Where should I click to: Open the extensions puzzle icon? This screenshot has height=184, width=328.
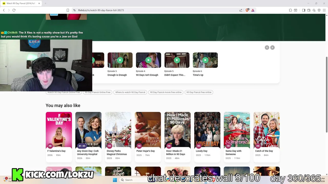coord(290,10)
